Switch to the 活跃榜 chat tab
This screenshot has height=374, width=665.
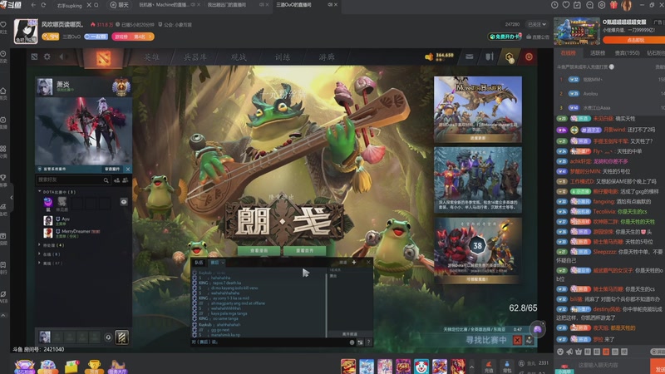pyautogui.click(x=598, y=53)
